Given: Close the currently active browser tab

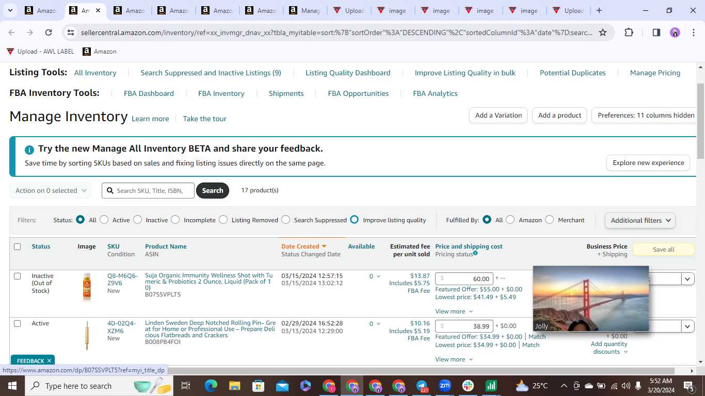Looking at the screenshot, I should [x=98, y=10].
